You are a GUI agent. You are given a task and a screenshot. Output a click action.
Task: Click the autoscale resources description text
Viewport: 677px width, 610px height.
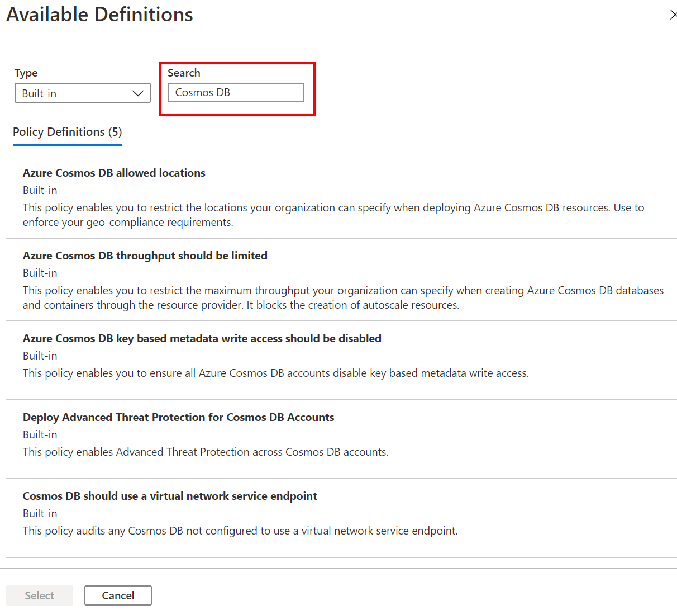[343, 297]
